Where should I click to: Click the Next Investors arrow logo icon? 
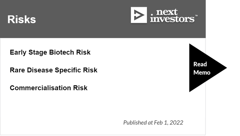click(139, 15)
